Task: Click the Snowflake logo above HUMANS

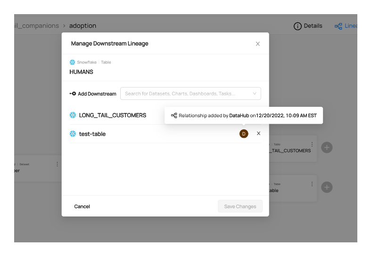Action: pyautogui.click(x=72, y=62)
